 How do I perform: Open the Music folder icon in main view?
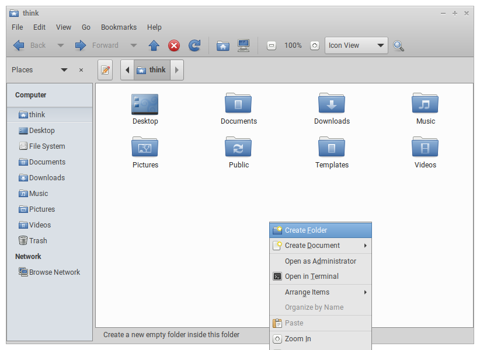click(425, 103)
